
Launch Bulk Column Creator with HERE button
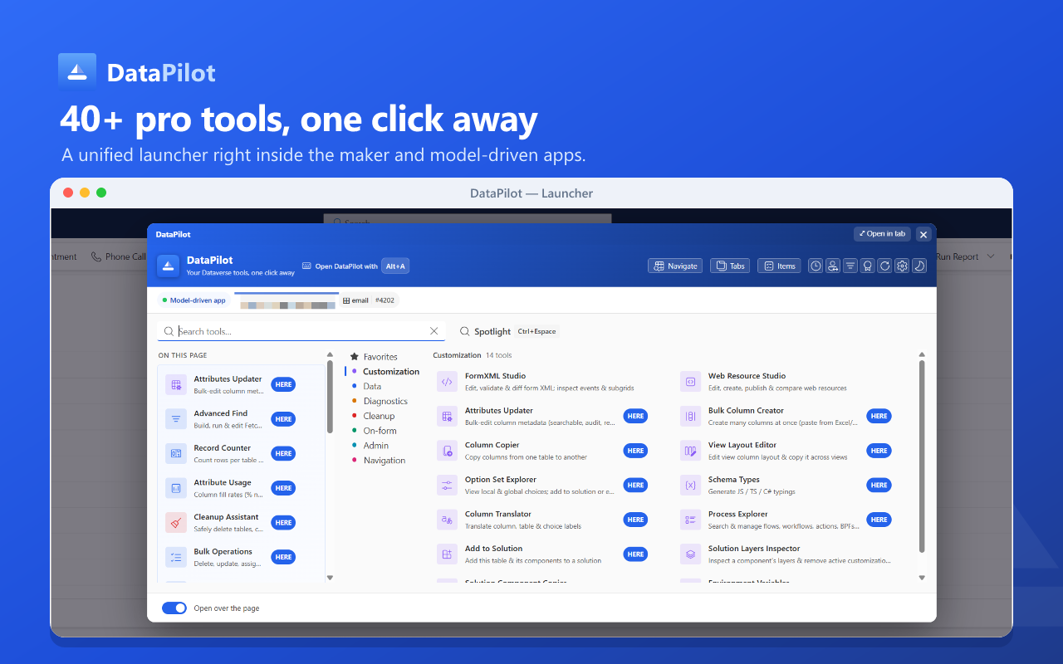pyautogui.click(x=879, y=416)
